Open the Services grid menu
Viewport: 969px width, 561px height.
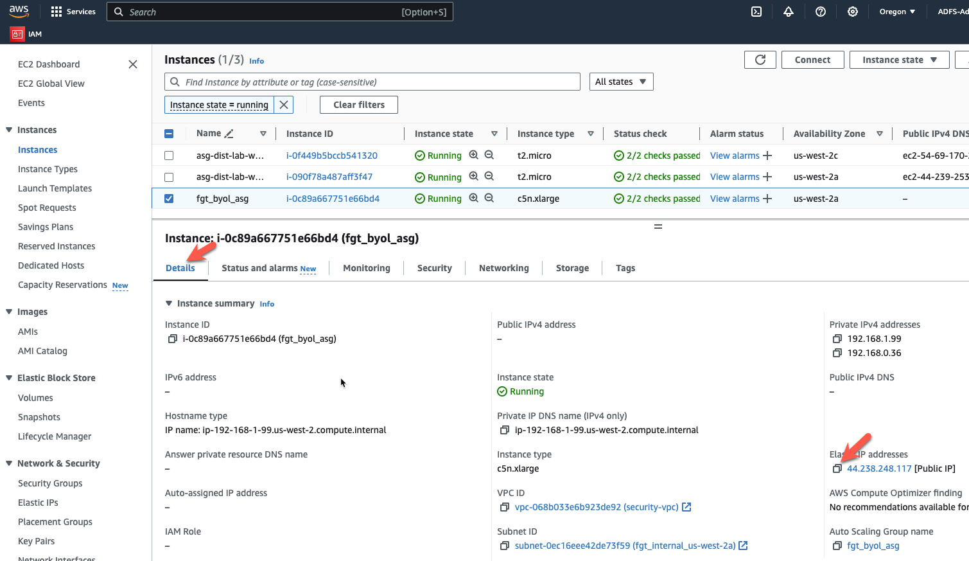click(73, 12)
